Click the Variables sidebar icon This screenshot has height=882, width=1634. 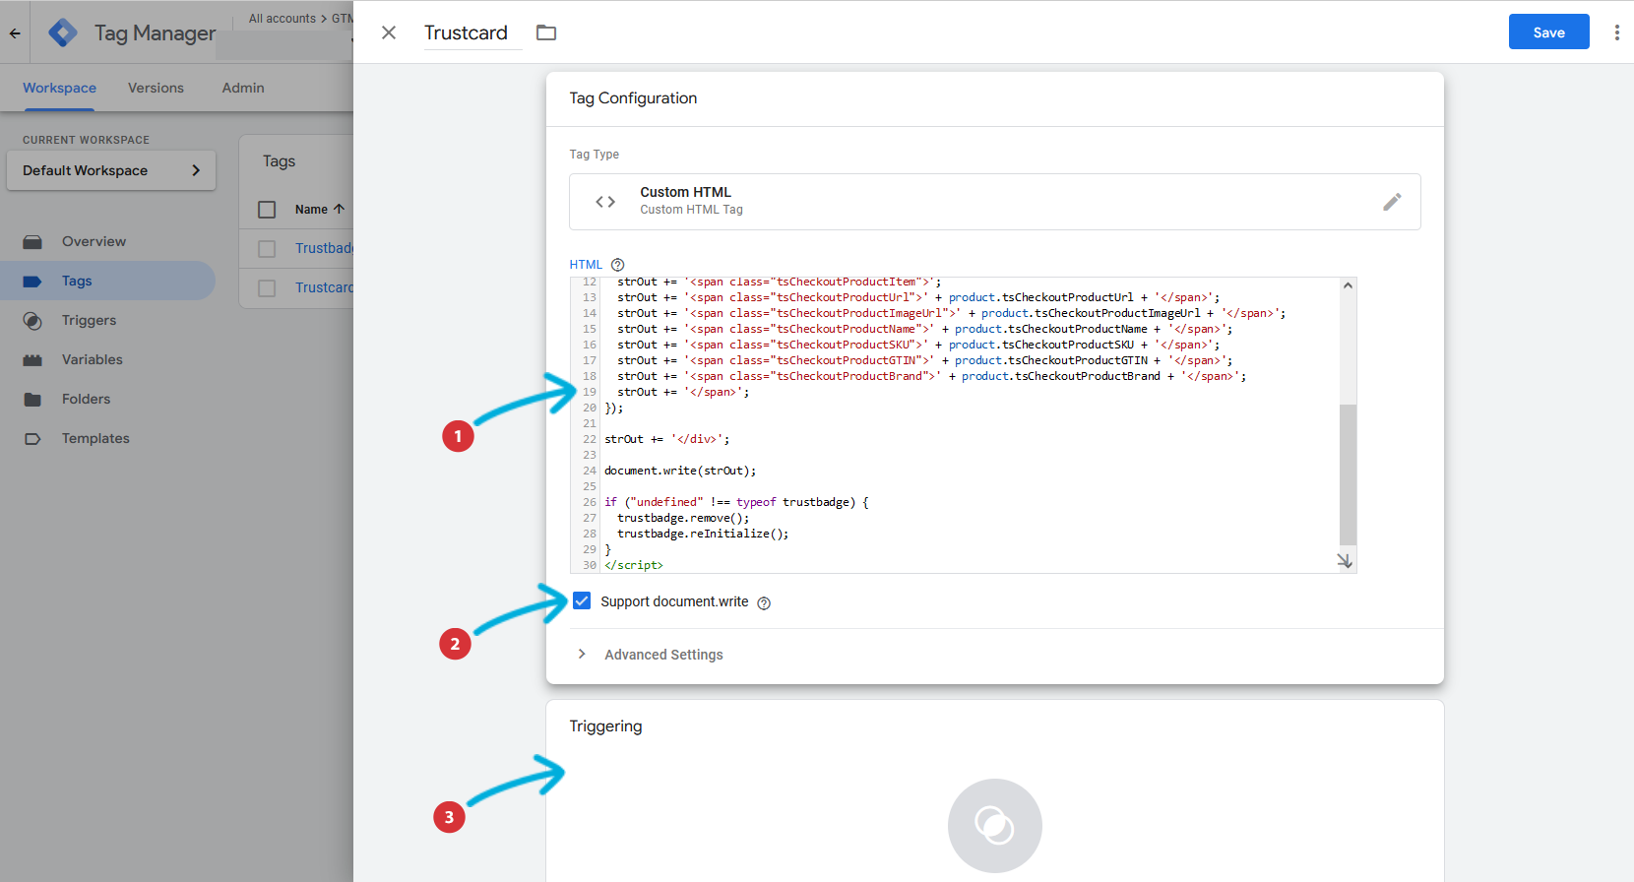point(32,360)
